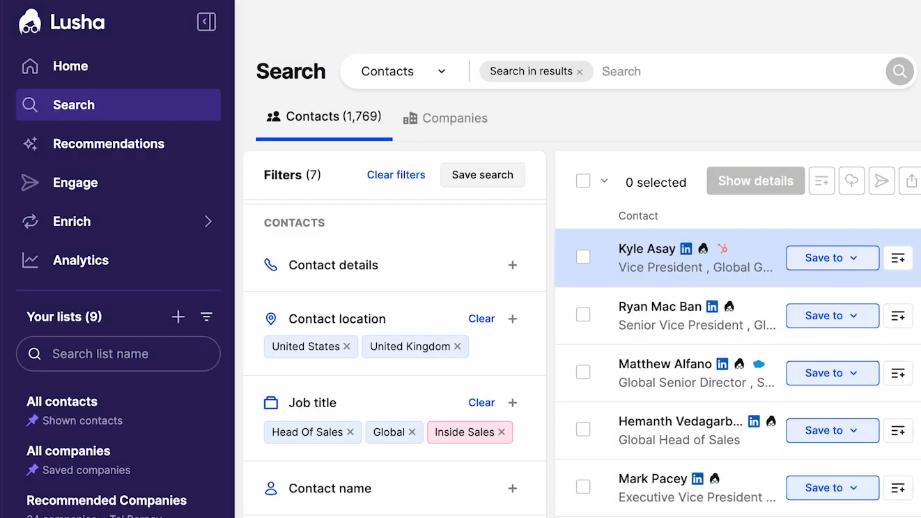
Task: Expand Job title with plus icon
Action: coord(513,402)
